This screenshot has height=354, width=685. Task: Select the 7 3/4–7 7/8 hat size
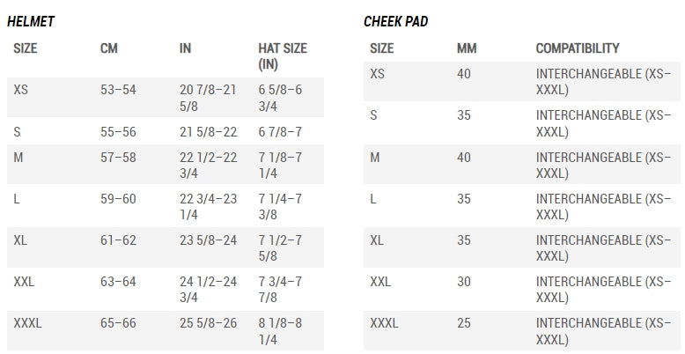tap(280, 290)
